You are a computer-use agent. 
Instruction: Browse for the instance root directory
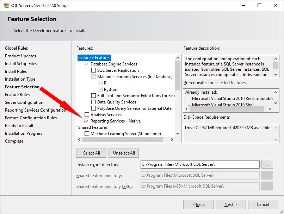pyautogui.click(x=267, y=164)
